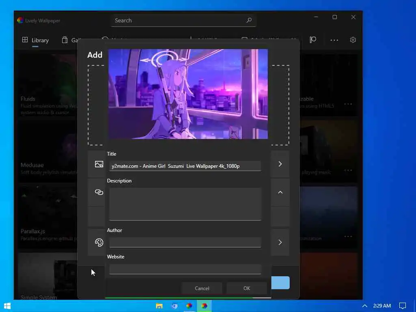The width and height of the screenshot is (416, 312).
Task: Select the Simple System wallpaper card
Action: [48, 276]
